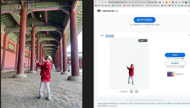Open the 38커뮤니케이션 bookmark
The width and height of the screenshot is (190, 108).
click(x=139, y=6)
